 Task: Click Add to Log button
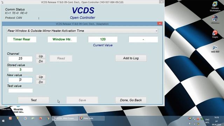131,58
